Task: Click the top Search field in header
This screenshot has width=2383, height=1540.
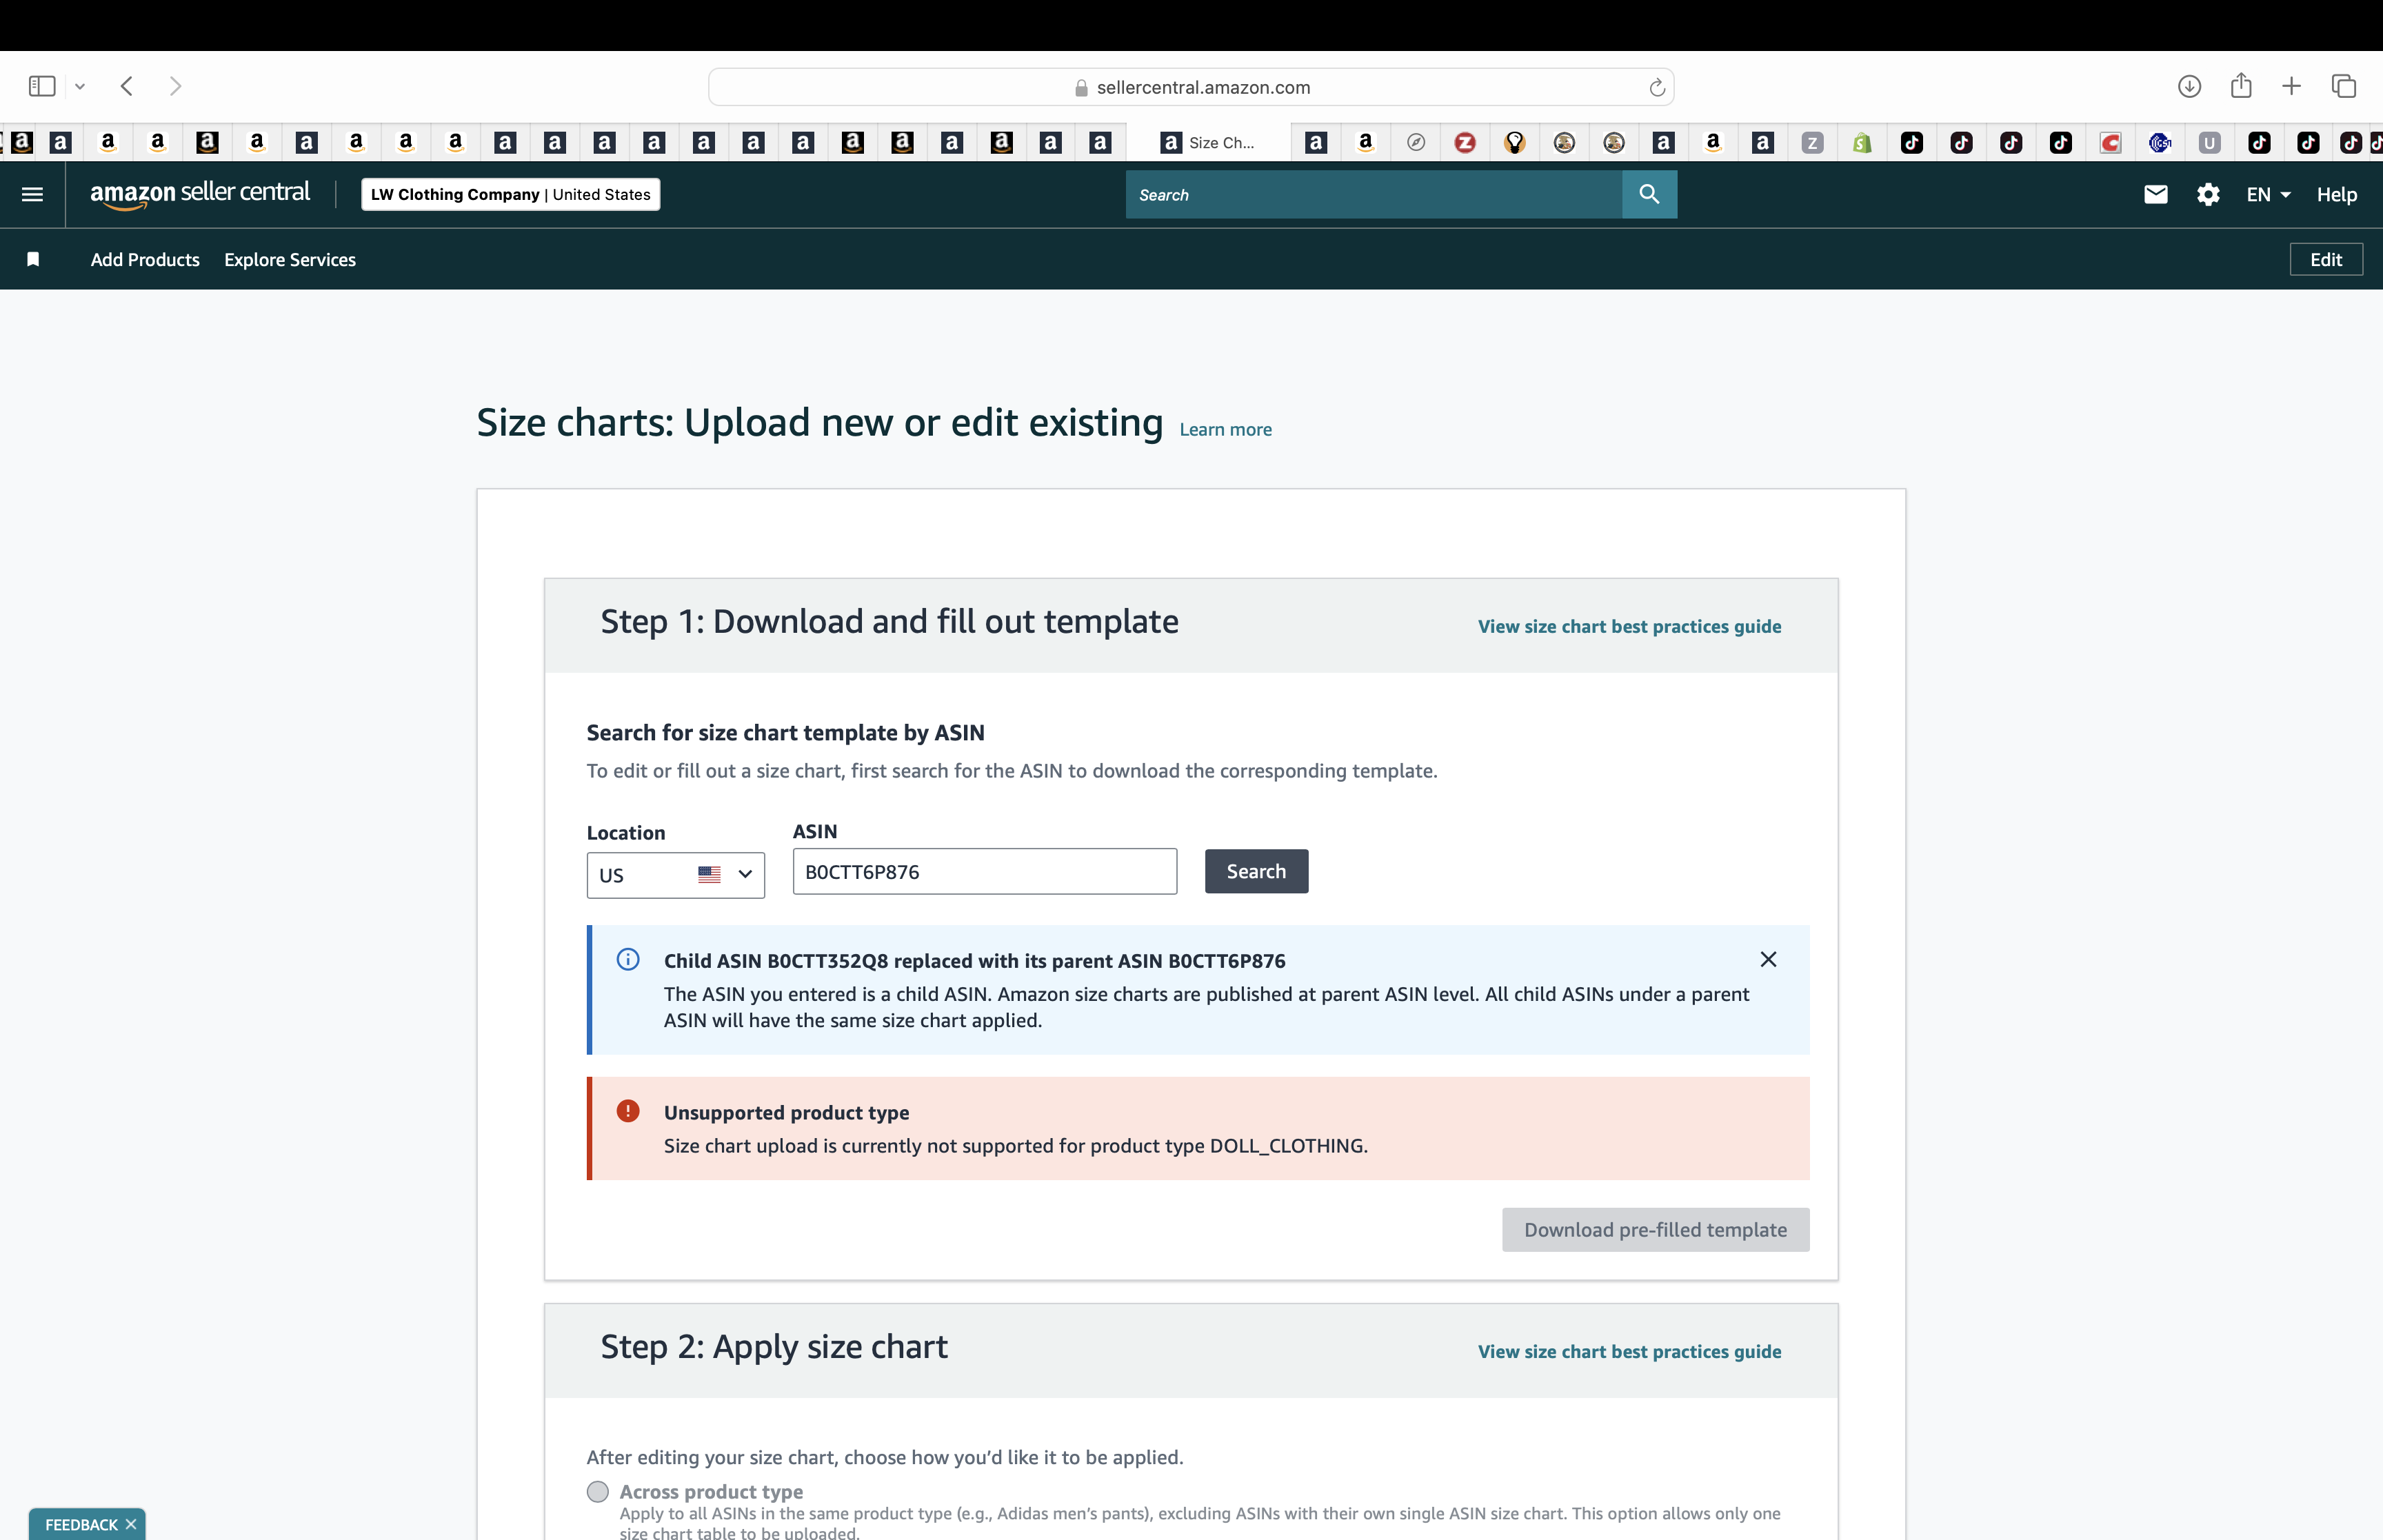Action: [x=1373, y=194]
